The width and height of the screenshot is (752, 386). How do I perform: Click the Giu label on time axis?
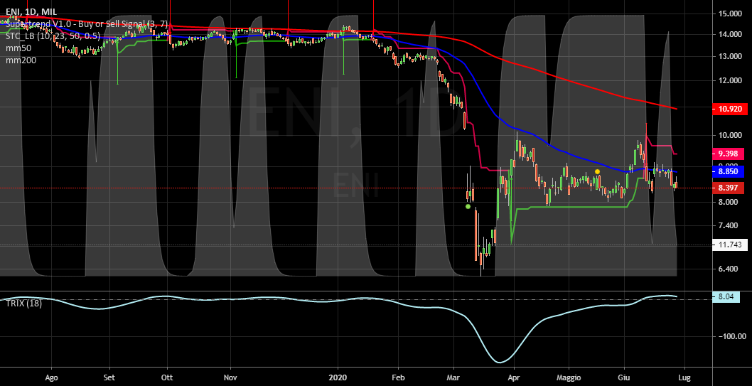pyautogui.click(x=625, y=378)
